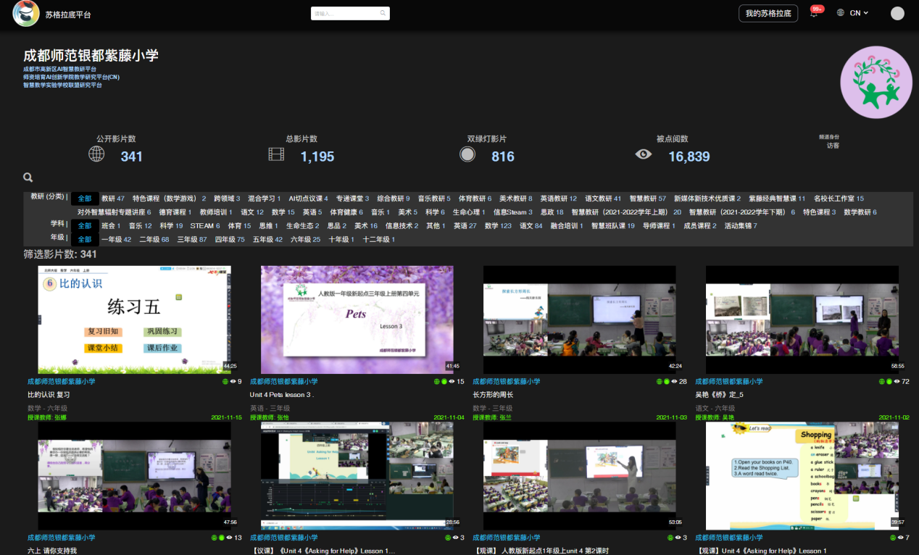The height and width of the screenshot is (555, 919).
Task: Open the notification bell with 99+ badge
Action: click(x=814, y=14)
